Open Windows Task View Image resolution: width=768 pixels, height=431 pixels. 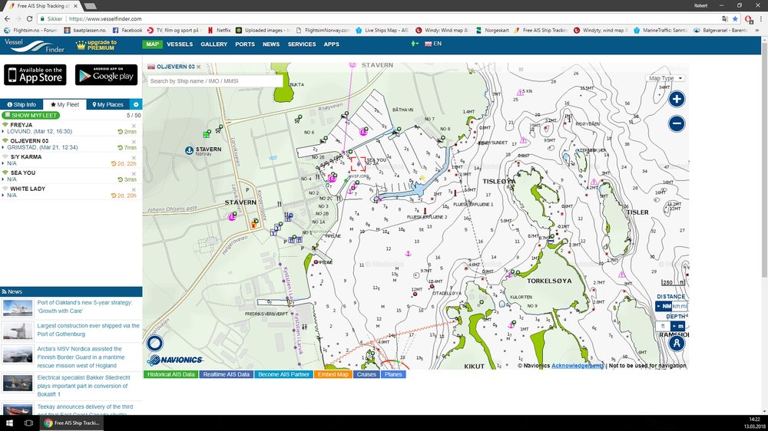click(29, 423)
